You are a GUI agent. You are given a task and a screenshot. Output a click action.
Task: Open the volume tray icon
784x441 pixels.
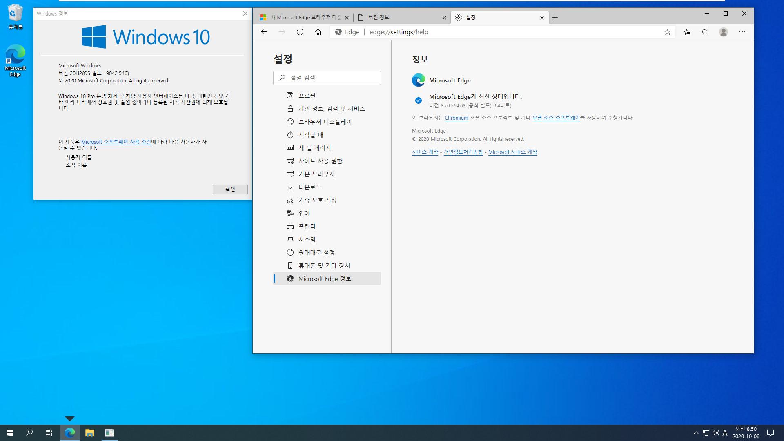[x=716, y=433]
